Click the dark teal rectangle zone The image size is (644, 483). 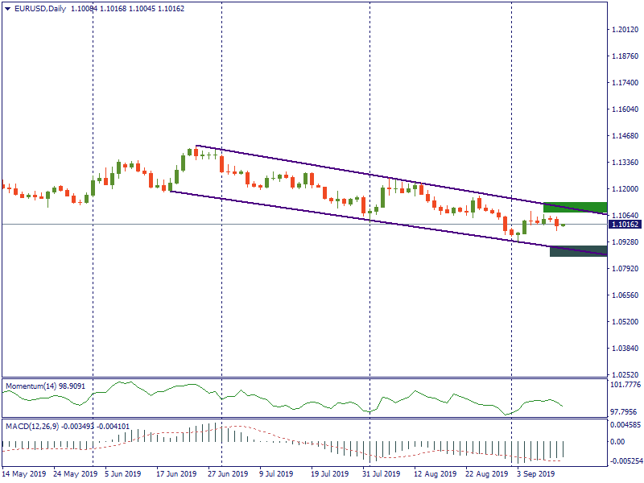pos(577,251)
